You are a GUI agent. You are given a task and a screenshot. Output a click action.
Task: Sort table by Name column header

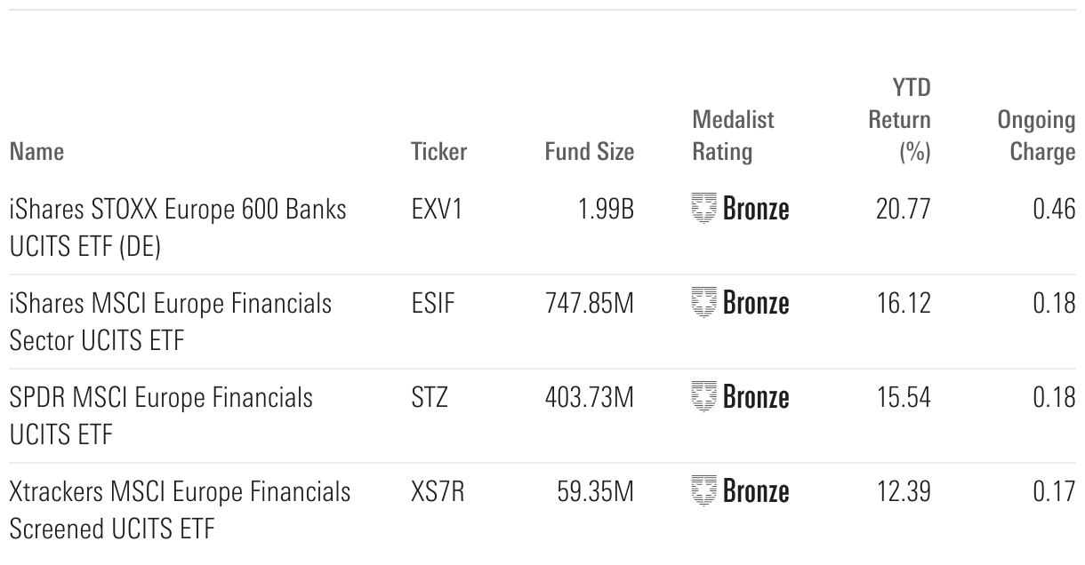tap(36, 152)
